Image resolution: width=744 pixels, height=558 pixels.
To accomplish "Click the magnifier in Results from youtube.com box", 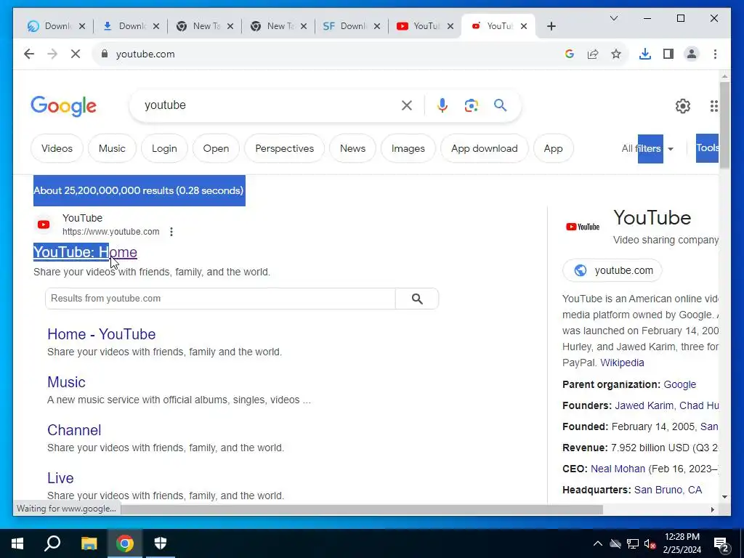I will point(417,299).
